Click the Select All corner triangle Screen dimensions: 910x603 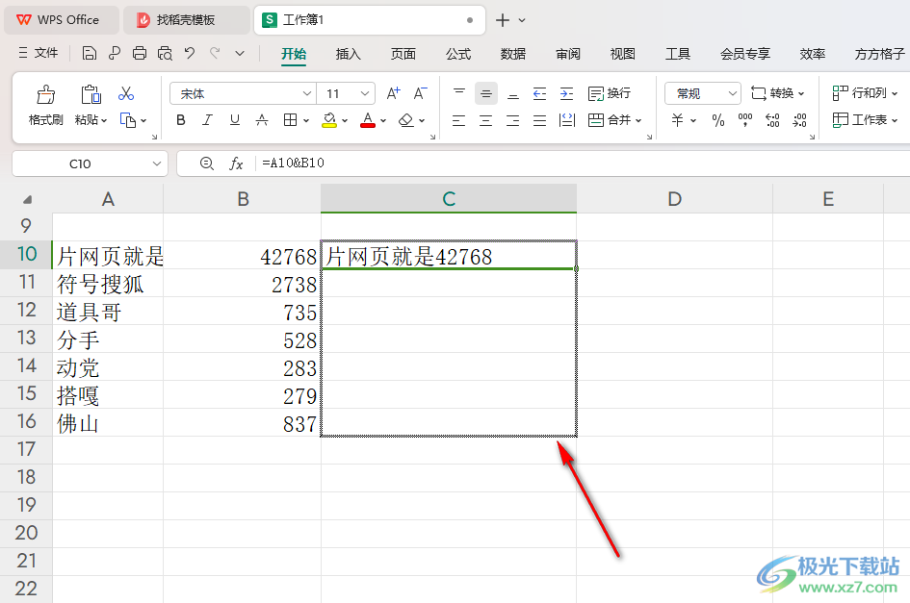(27, 199)
